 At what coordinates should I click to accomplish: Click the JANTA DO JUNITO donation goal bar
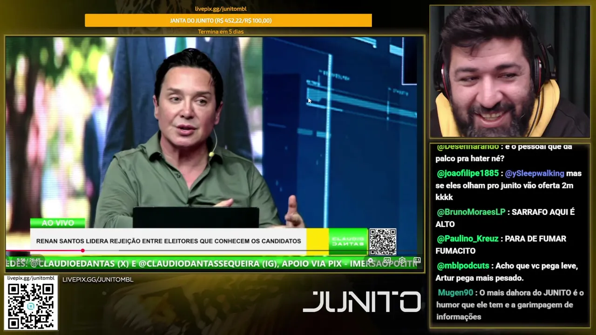click(x=228, y=20)
